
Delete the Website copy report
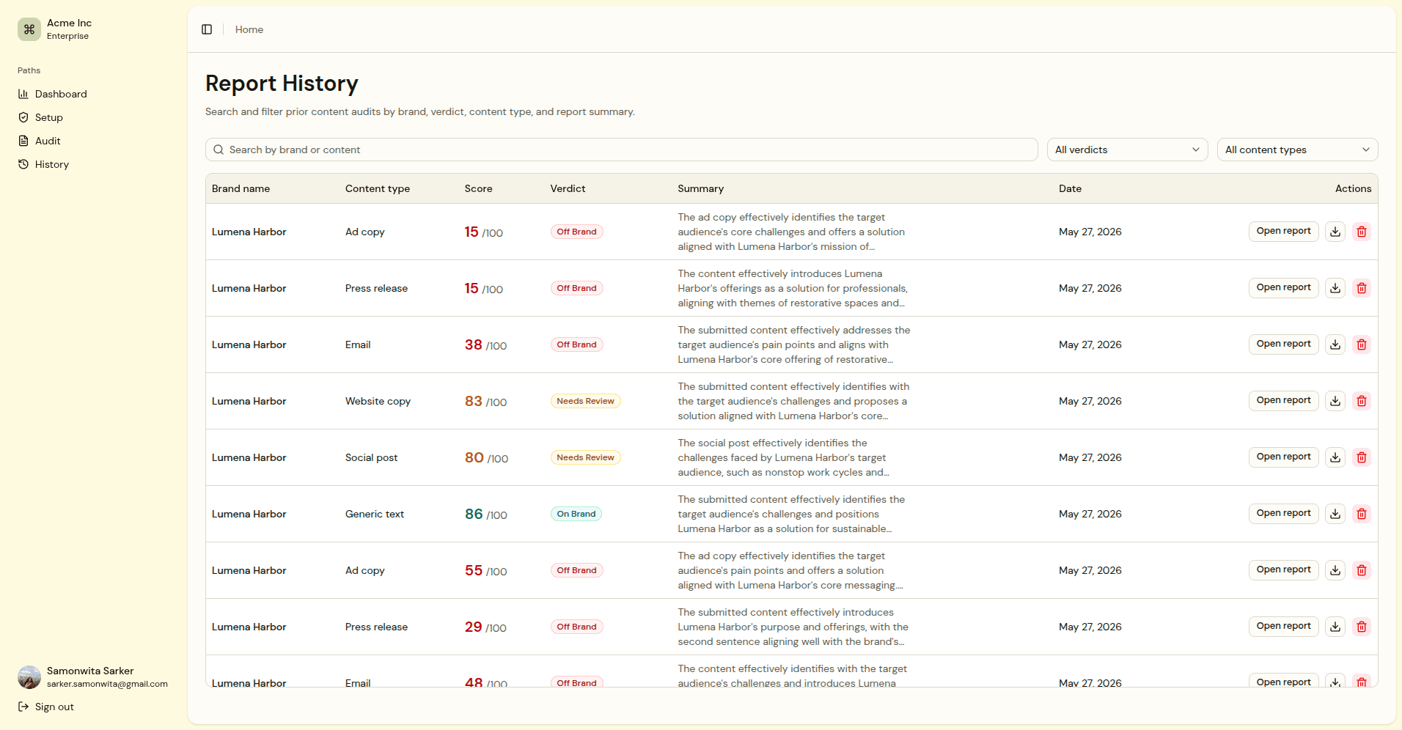1362,401
